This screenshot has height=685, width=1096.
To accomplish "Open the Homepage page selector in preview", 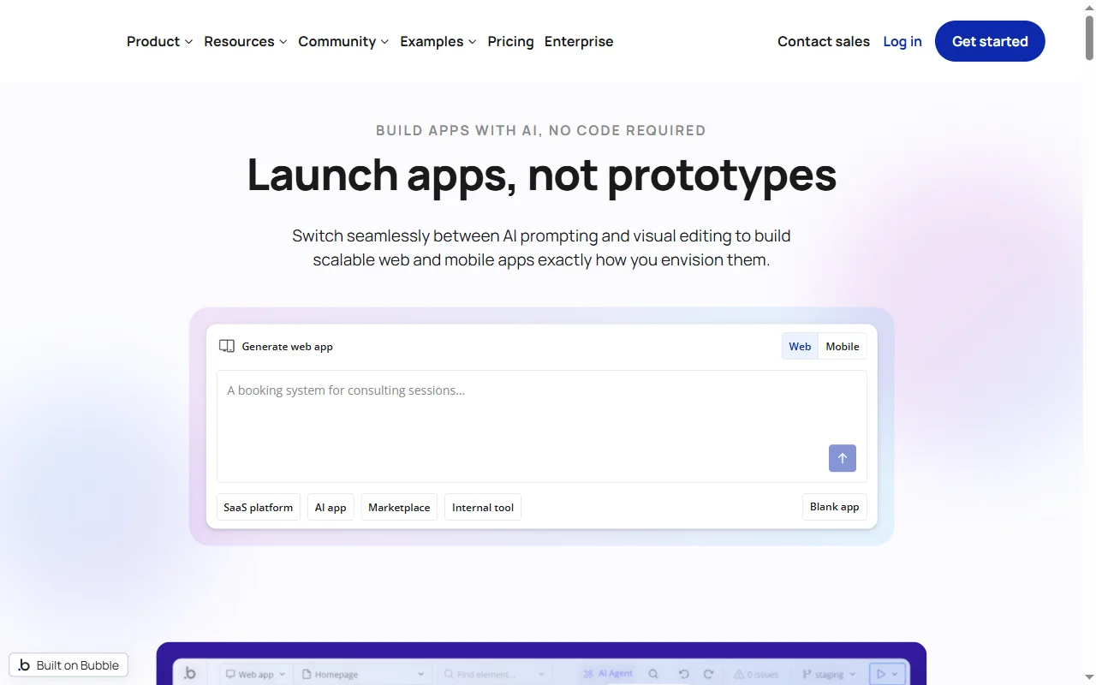I will 364,674.
